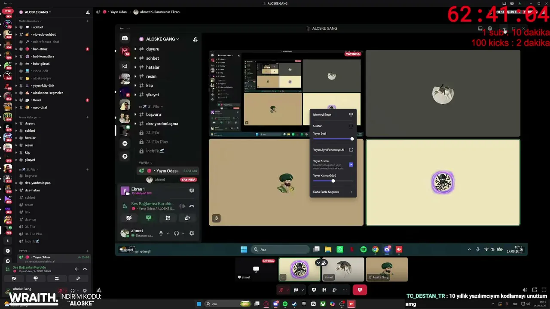Image resolution: width=550 pixels, height=309 pixels.
Task: Click stop streaming icon beside Ekran 1
Action: click(x=192, y=191)
